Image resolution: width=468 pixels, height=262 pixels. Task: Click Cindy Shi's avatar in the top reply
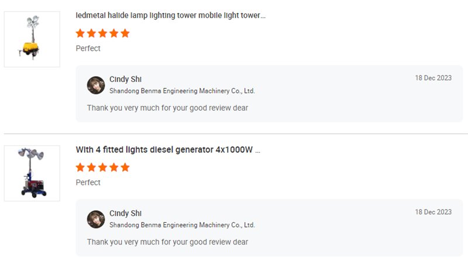(96, 85)
